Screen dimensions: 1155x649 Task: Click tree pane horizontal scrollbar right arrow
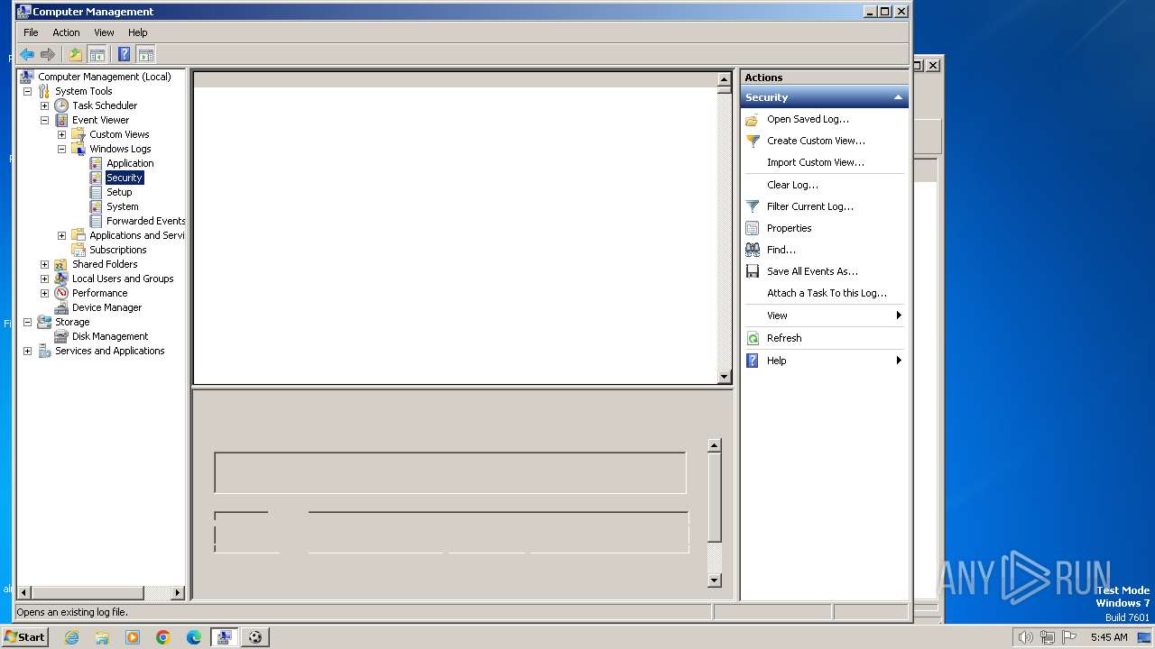(x=177, y=592)
